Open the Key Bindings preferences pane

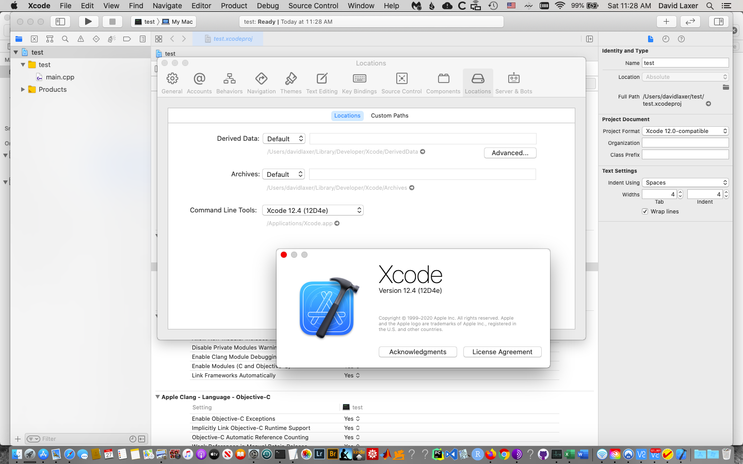coord(359,82)
